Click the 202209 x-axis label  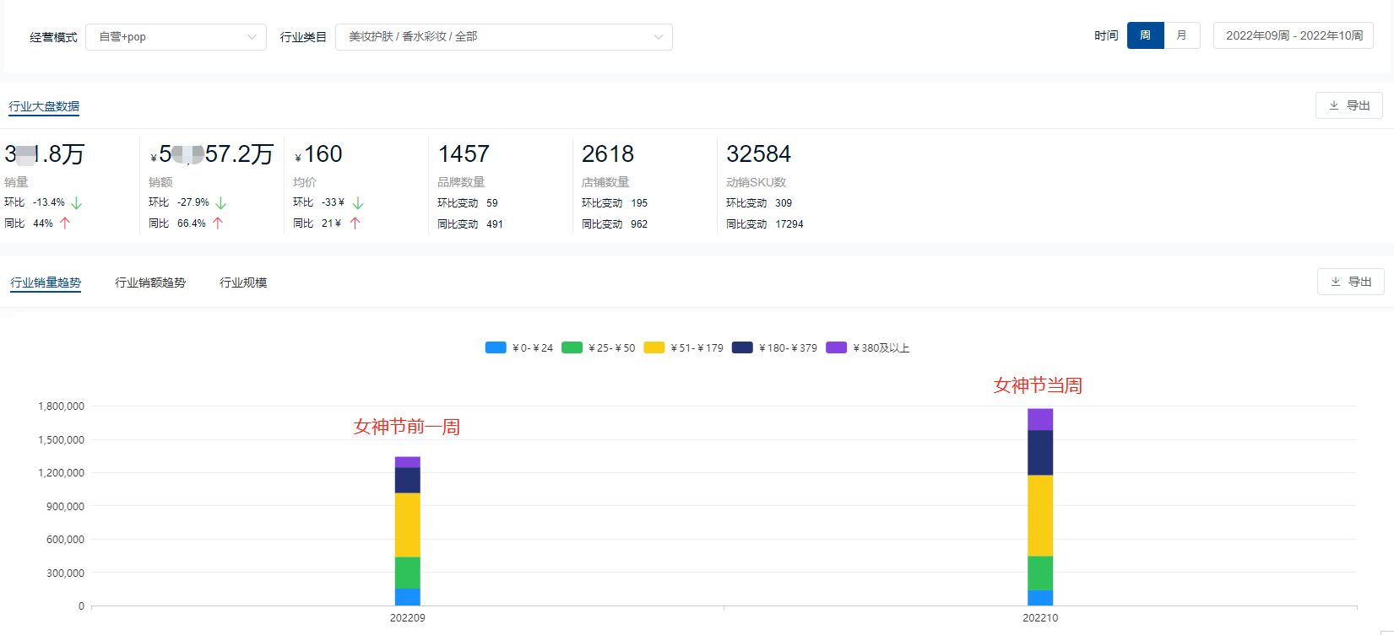[408, 618]
